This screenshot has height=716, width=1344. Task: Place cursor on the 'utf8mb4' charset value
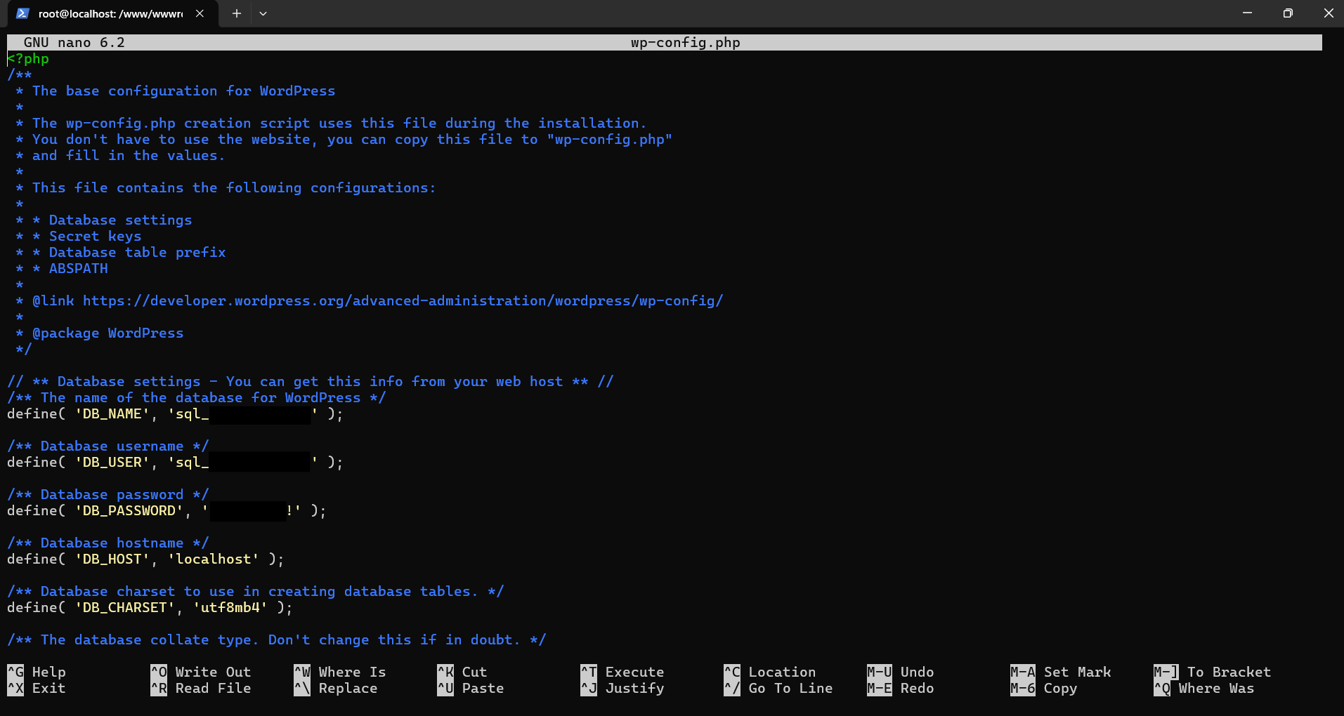(230, 607)
